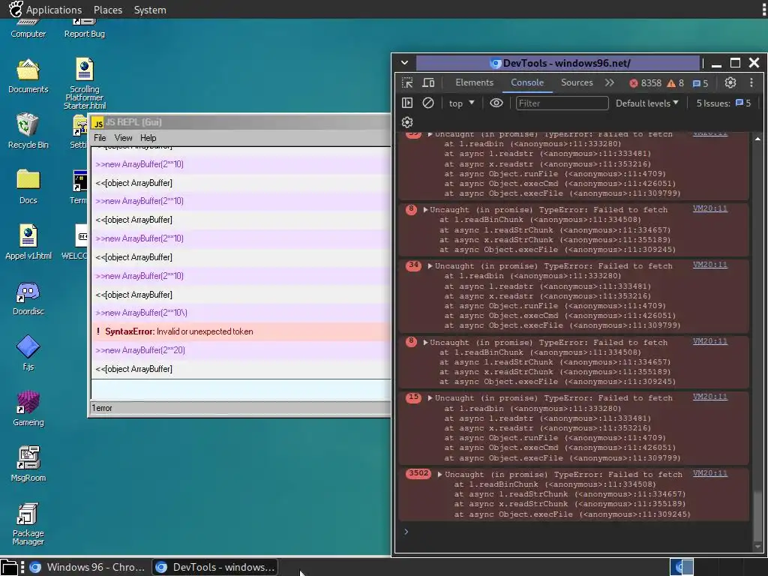Click the DevTools taskbar window button
This screenshot has width=768, height=576.
[x=215, y=567]
